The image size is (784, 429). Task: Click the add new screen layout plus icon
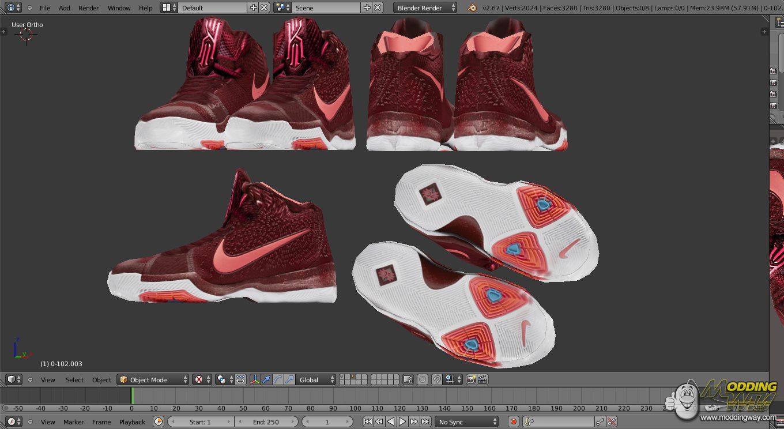(x=253, y=7)
